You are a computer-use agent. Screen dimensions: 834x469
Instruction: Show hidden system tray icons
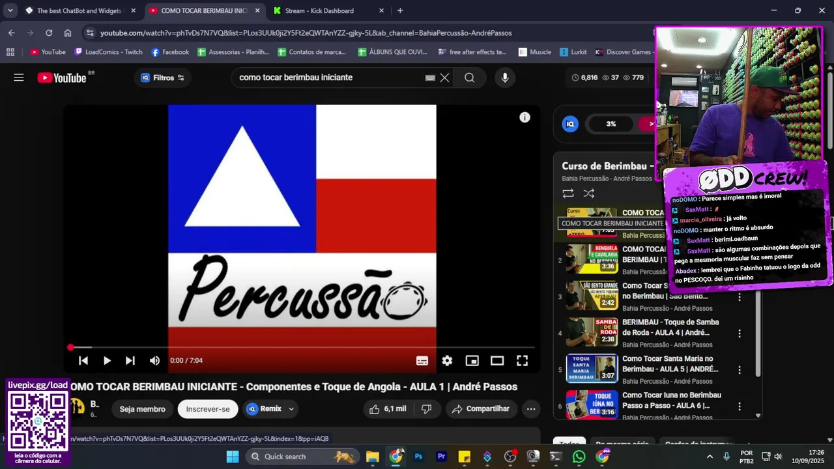(710, 457)
